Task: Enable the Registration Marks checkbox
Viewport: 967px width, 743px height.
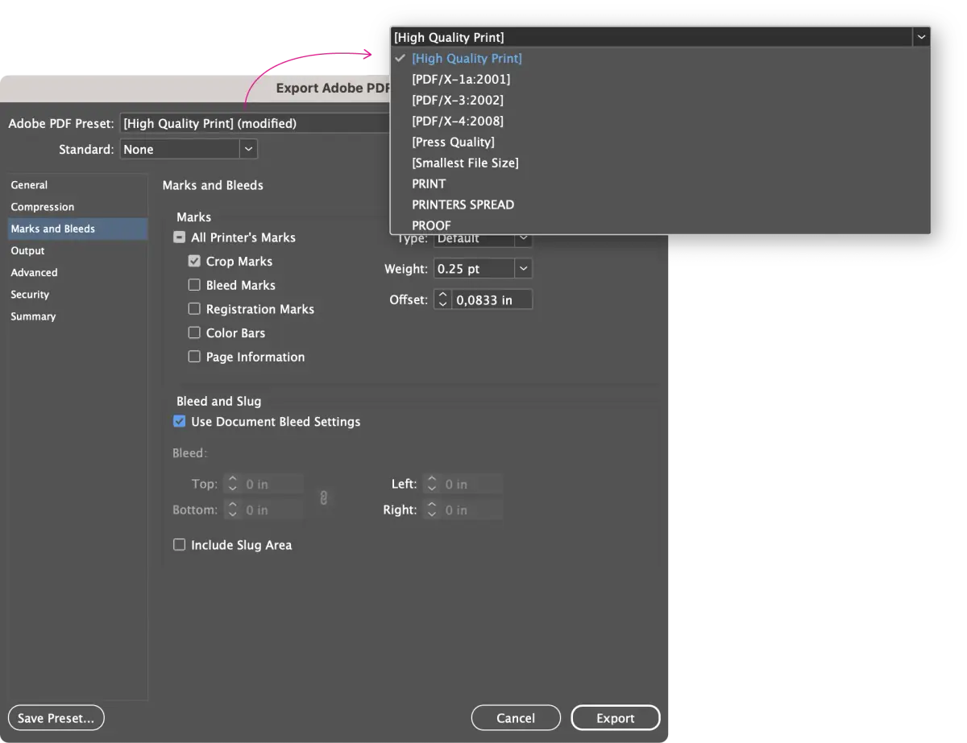Action: [x=194, y=308]
